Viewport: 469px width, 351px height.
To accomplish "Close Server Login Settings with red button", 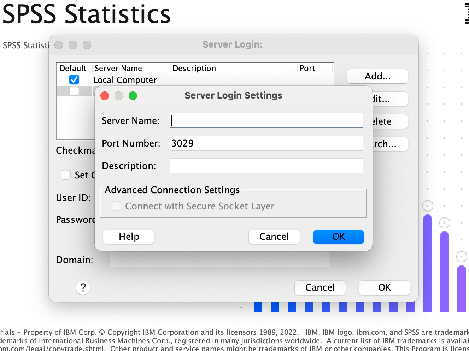I will point(105,96).
